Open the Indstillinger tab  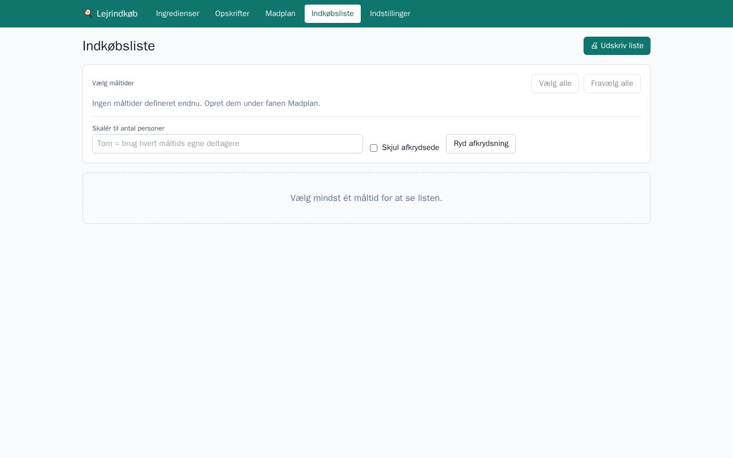pos(390,14)
